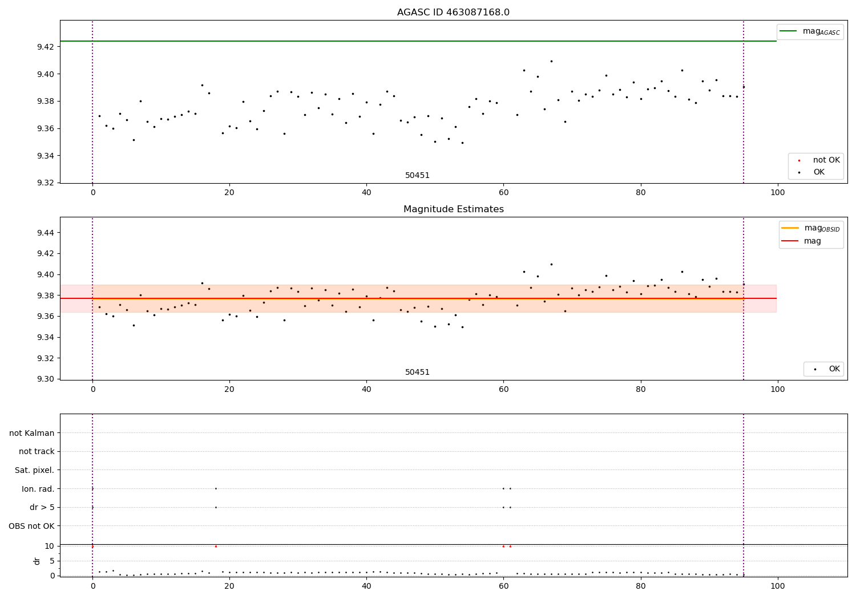Click the red 'not OK' legend marker
This screenshot has width=856, height=599.
(798, 160)
